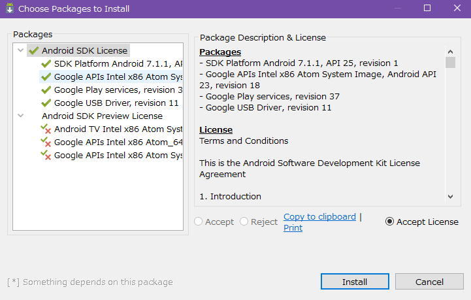Viewport: 471px width, 300px height.
Task: Click the Install button
Action: click(355, 281)
